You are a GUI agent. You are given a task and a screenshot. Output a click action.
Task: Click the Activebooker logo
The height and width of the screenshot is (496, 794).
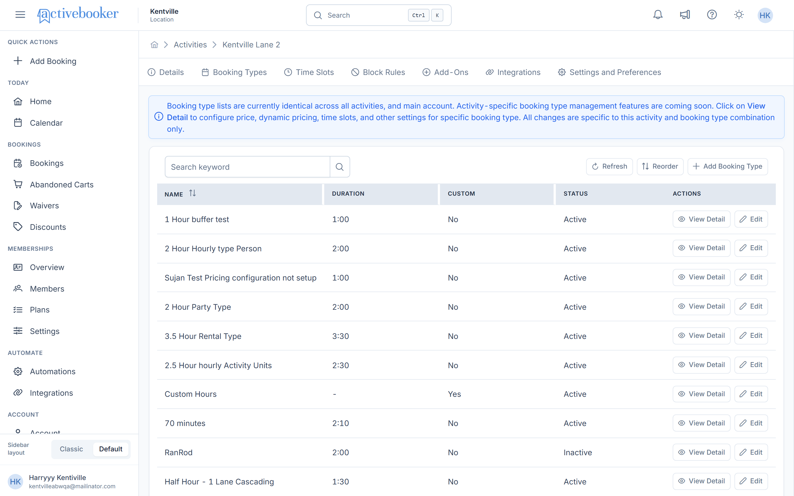[78, 15]
